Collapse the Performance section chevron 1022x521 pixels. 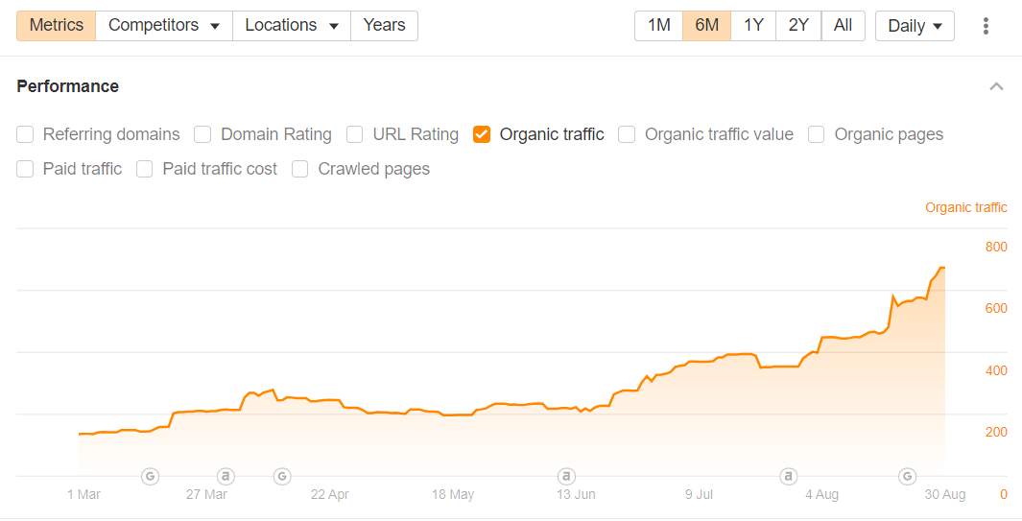pyautogui.click(x=996, y=86)
